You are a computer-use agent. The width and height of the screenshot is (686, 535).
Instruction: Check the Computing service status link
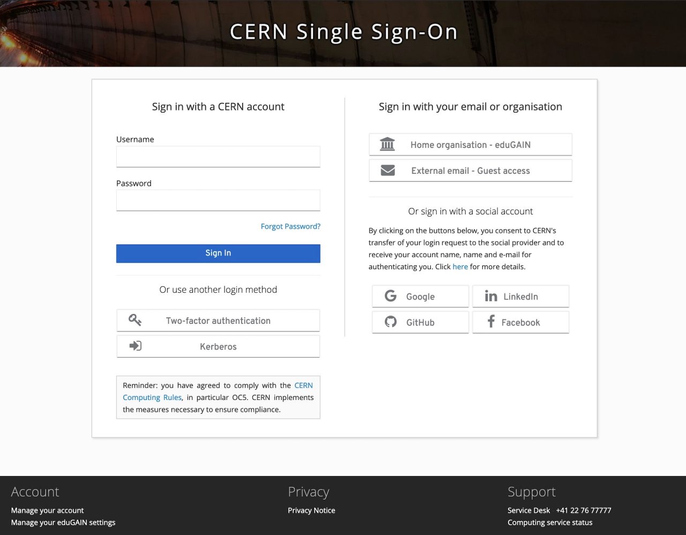tap(550, 522)
